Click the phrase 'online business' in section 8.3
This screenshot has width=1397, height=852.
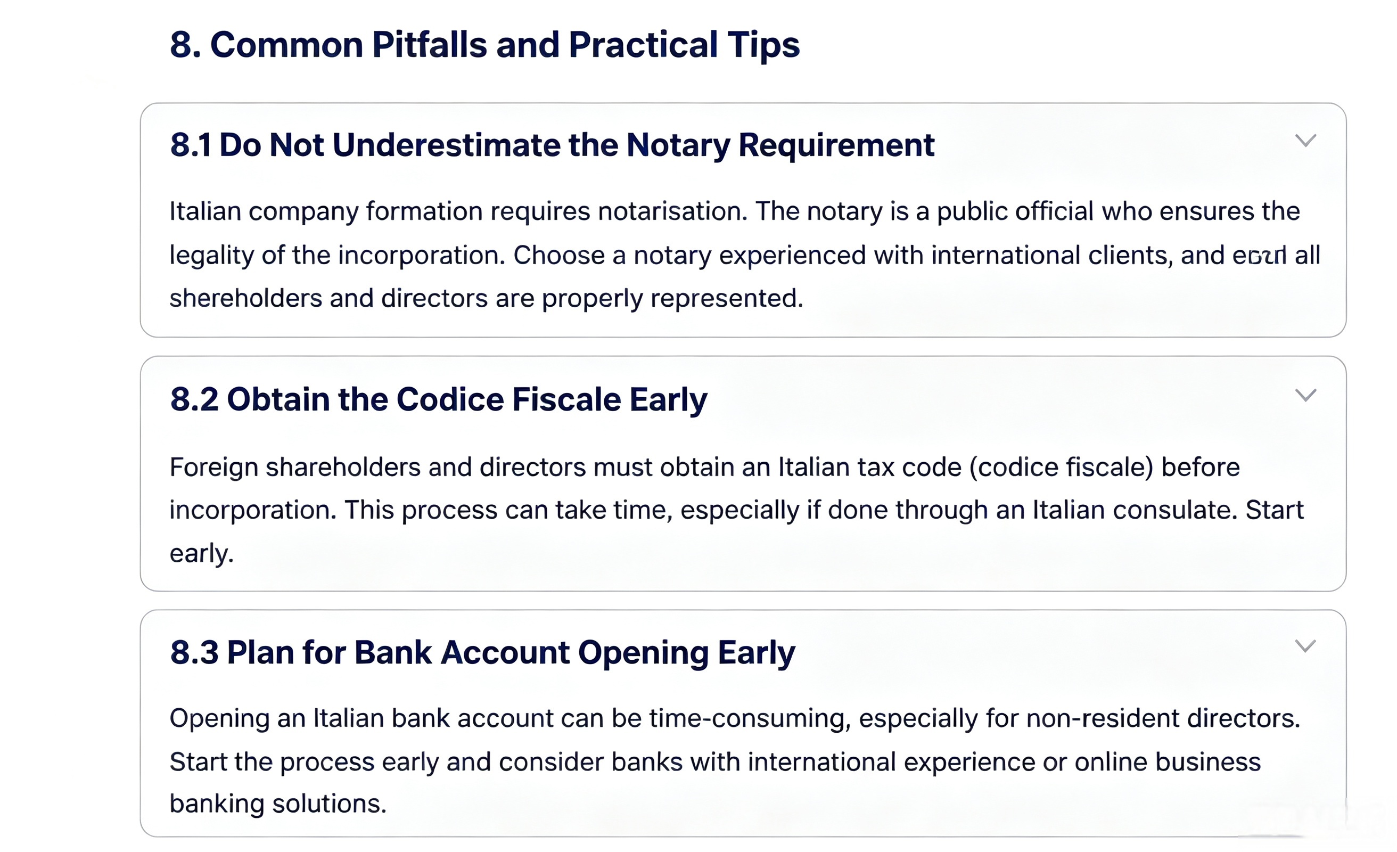tap(1168, 762)
